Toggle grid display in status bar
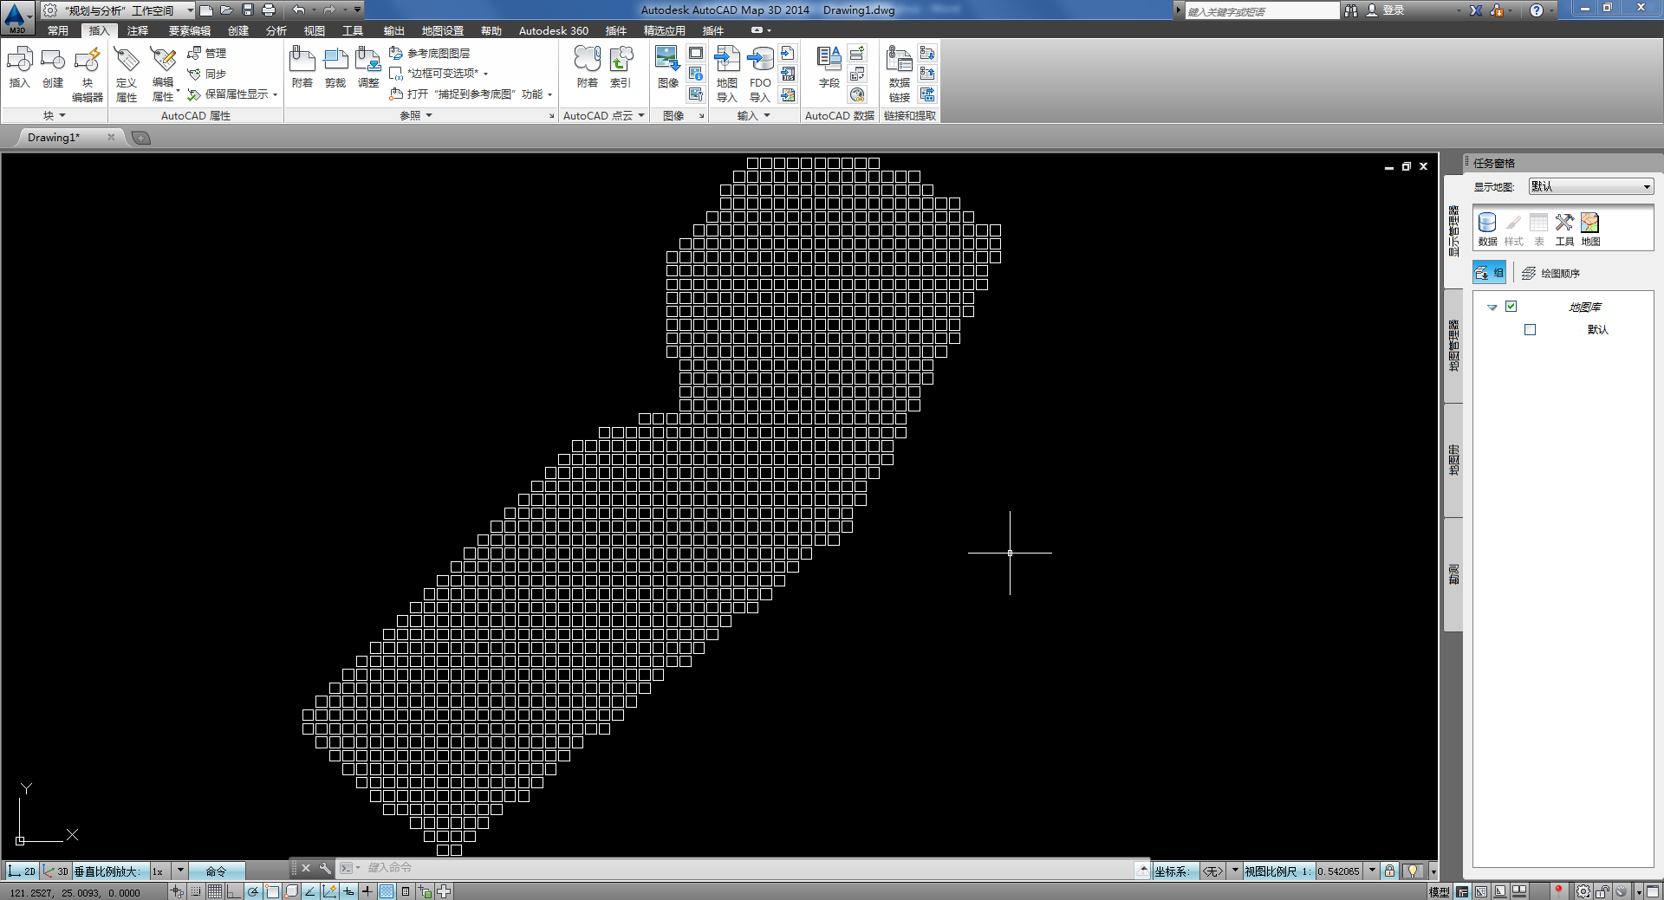The height and width of the screenshot is (900, 1664). [x=214, y=891]
